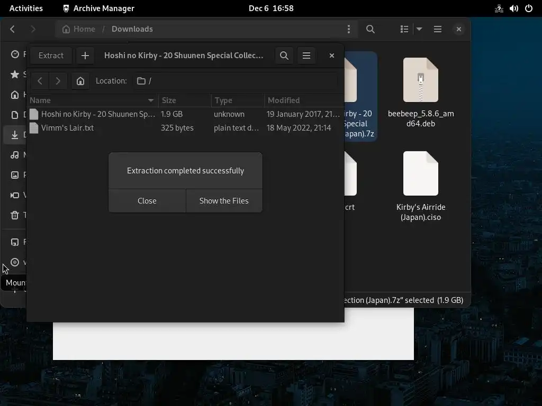Switch Files to list view
The width and height of the screenshot is (542, 406).
point(404,29)
